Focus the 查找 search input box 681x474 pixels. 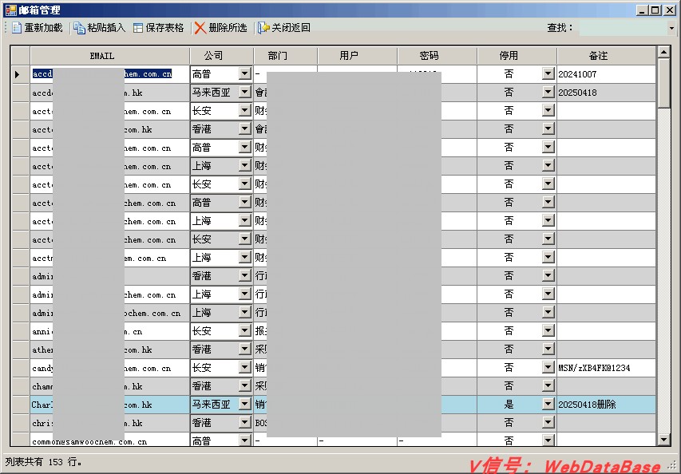pos(624,28)
